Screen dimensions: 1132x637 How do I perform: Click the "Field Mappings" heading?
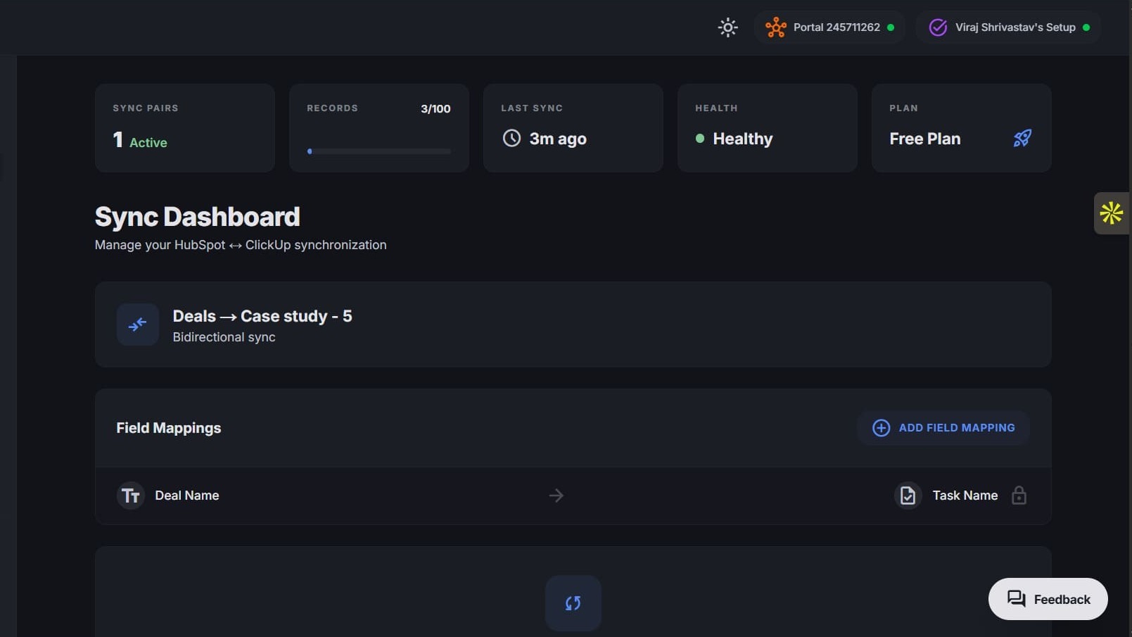tap(169, 428)
